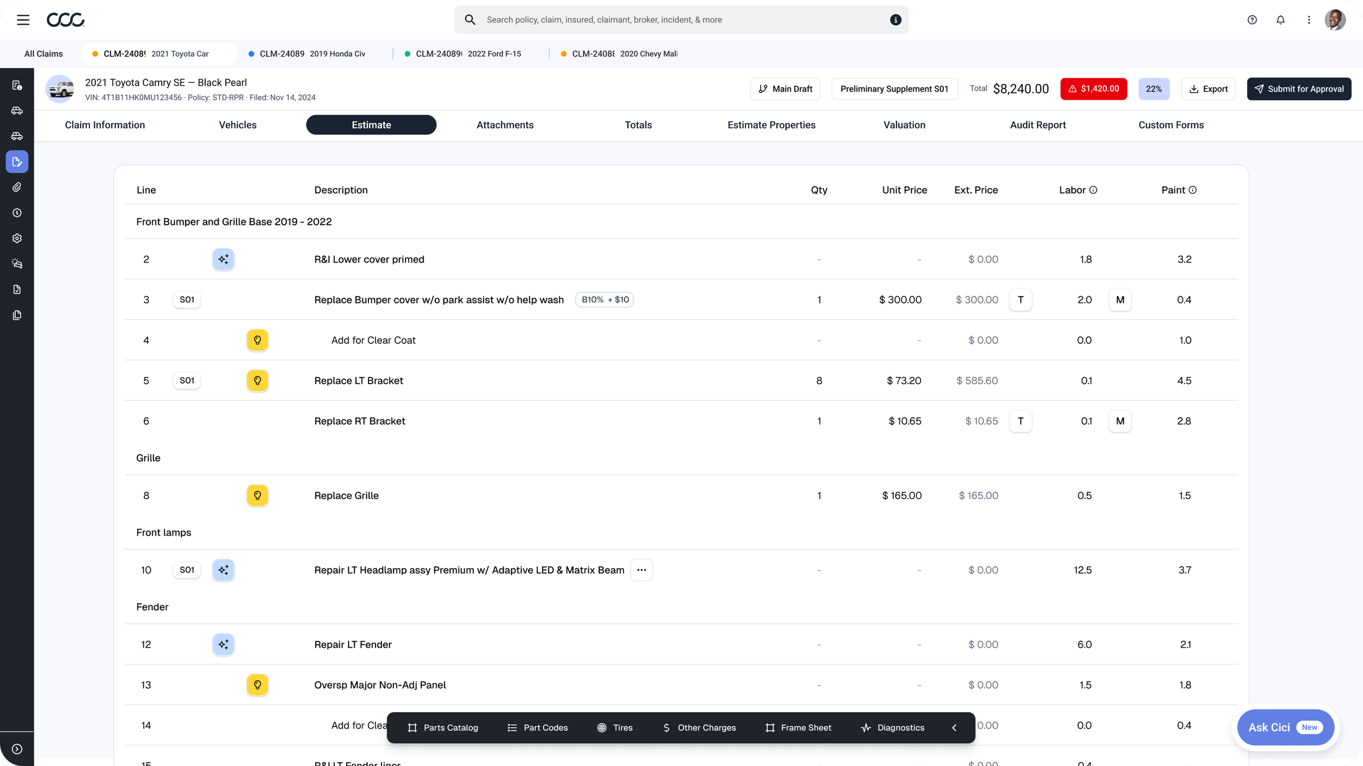Viewport: 1363px width, 766px height.
Task: Toggle T flag on Replace Bumper cover row
Action: click(x=1021, y=300)
